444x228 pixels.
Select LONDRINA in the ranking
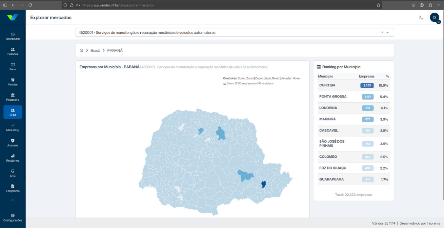coord(353,108)
